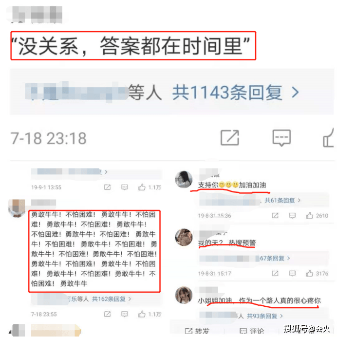Open avatar of the 支持你 commenter
Image resolution: width=337 pixels, height=337 pixels.
point(184,179)
